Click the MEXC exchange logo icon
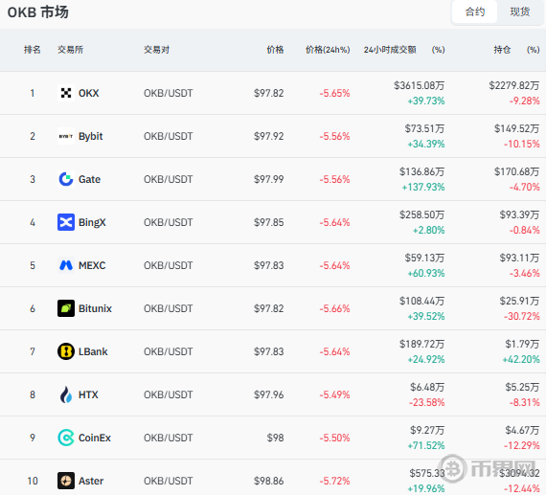 66,265
